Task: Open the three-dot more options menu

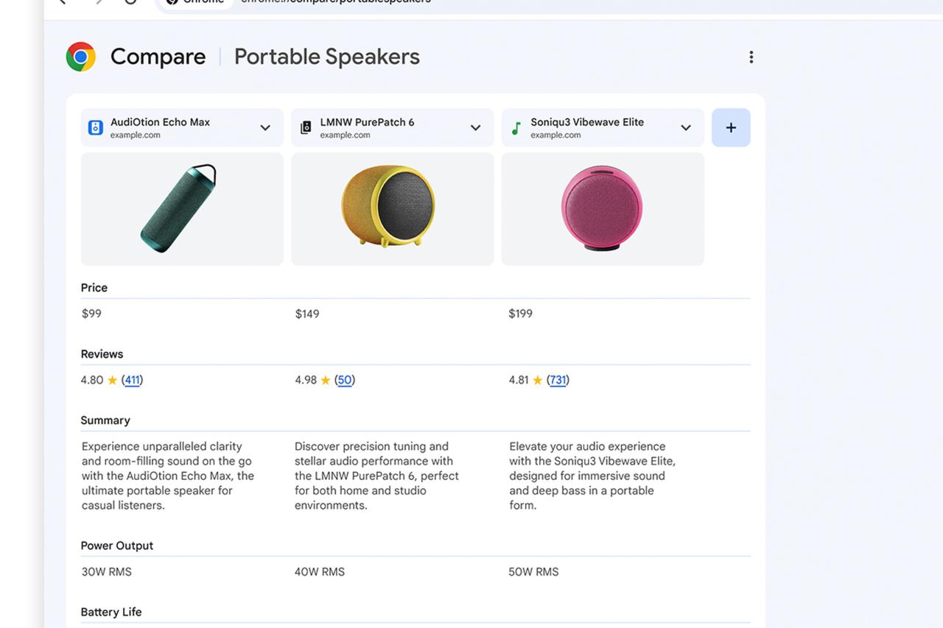Action: click(x=751, y=57)
